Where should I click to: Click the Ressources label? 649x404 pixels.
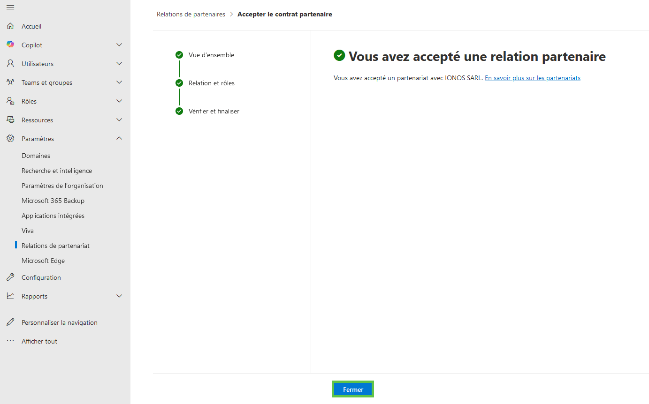click(x=37, y=120)
